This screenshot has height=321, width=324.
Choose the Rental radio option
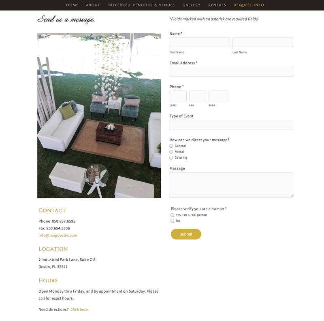click(x=171, y=152)
